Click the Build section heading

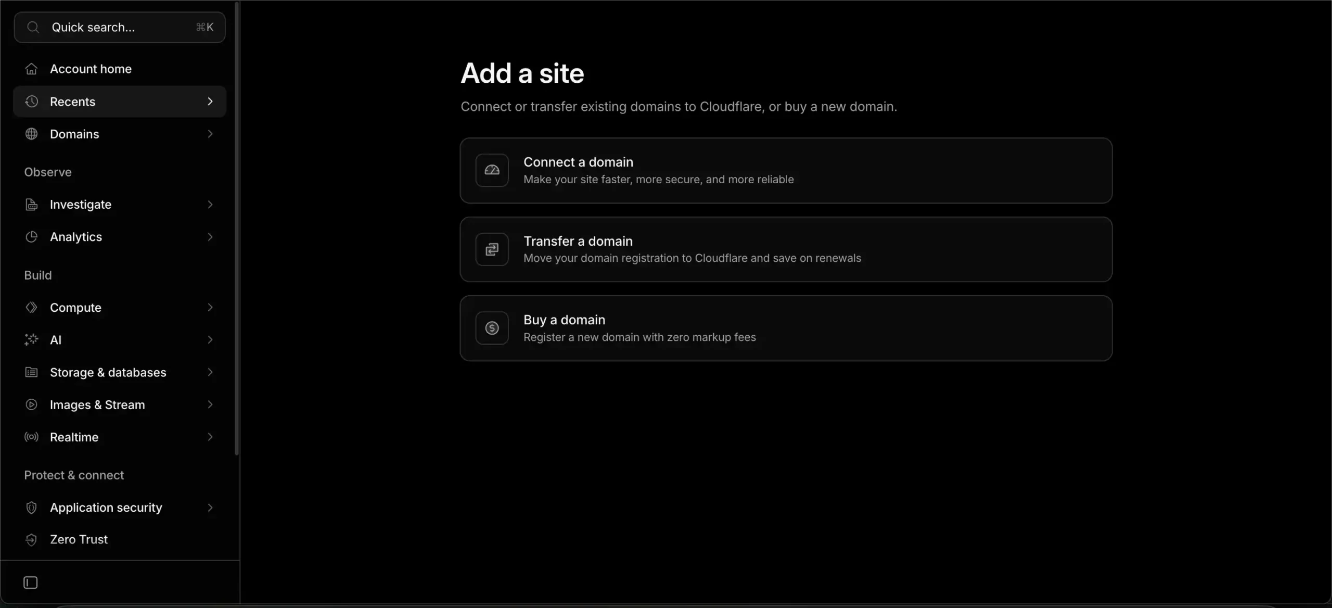(x=38, y=275)
